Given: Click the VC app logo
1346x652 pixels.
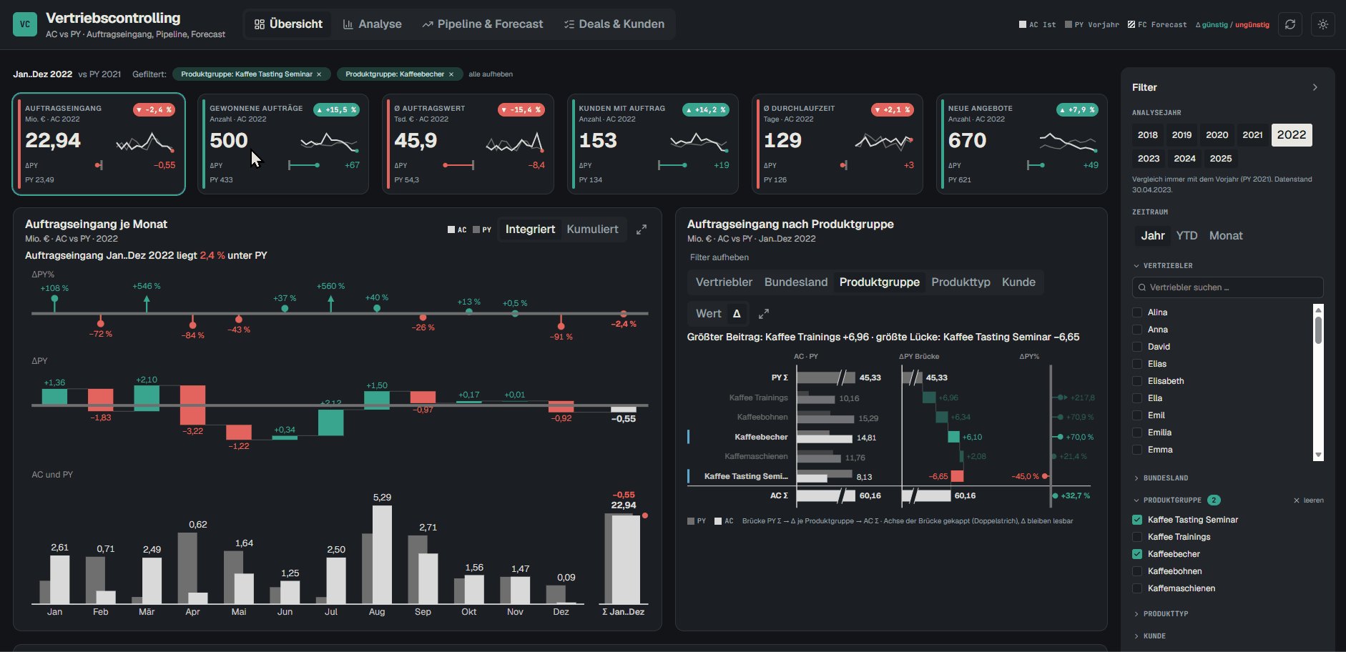Looking at the screenshot, I should 25,24.
